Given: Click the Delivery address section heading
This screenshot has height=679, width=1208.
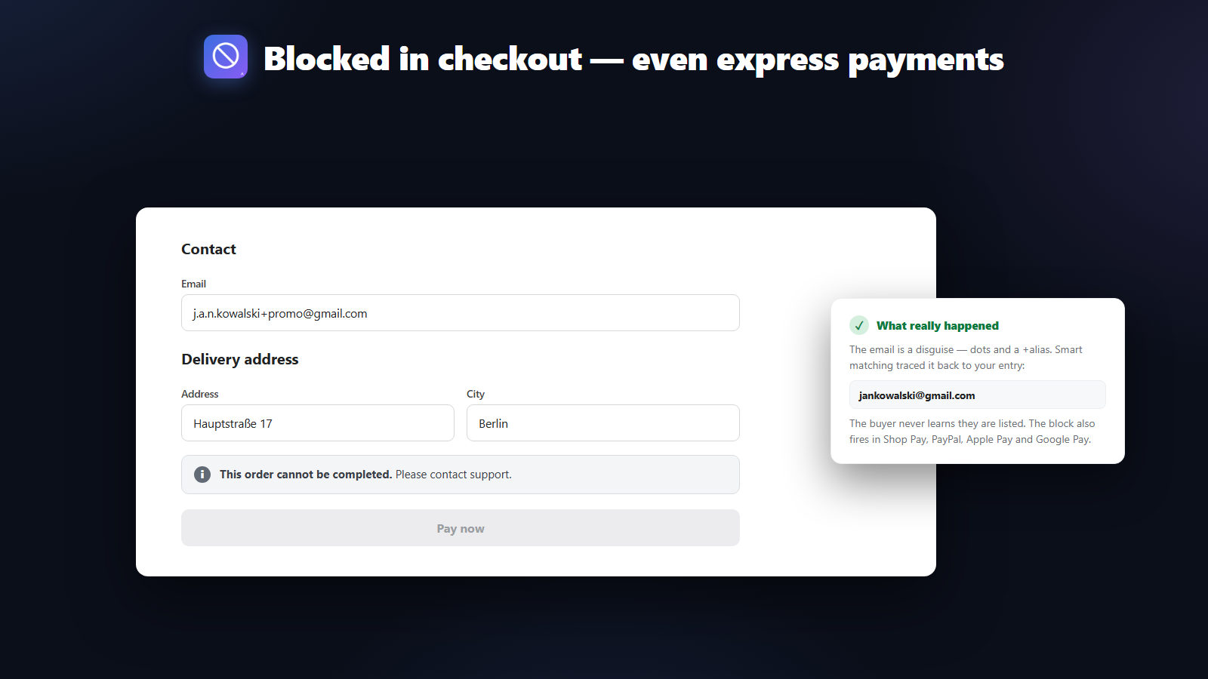Looking at the screenshot, I should 240,359.
